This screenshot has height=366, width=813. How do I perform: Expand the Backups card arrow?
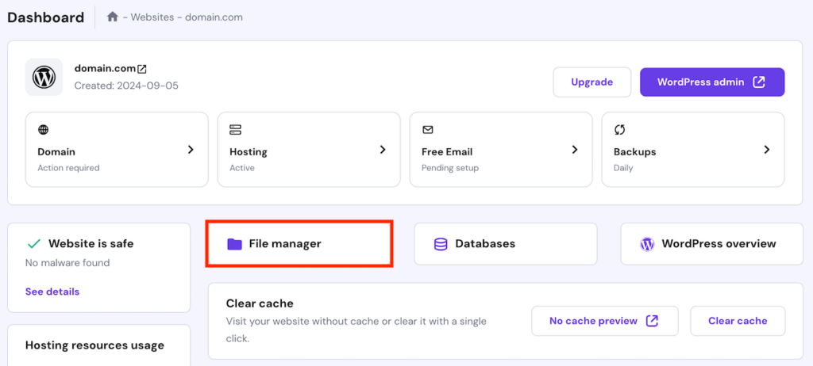tap(767, 149)
